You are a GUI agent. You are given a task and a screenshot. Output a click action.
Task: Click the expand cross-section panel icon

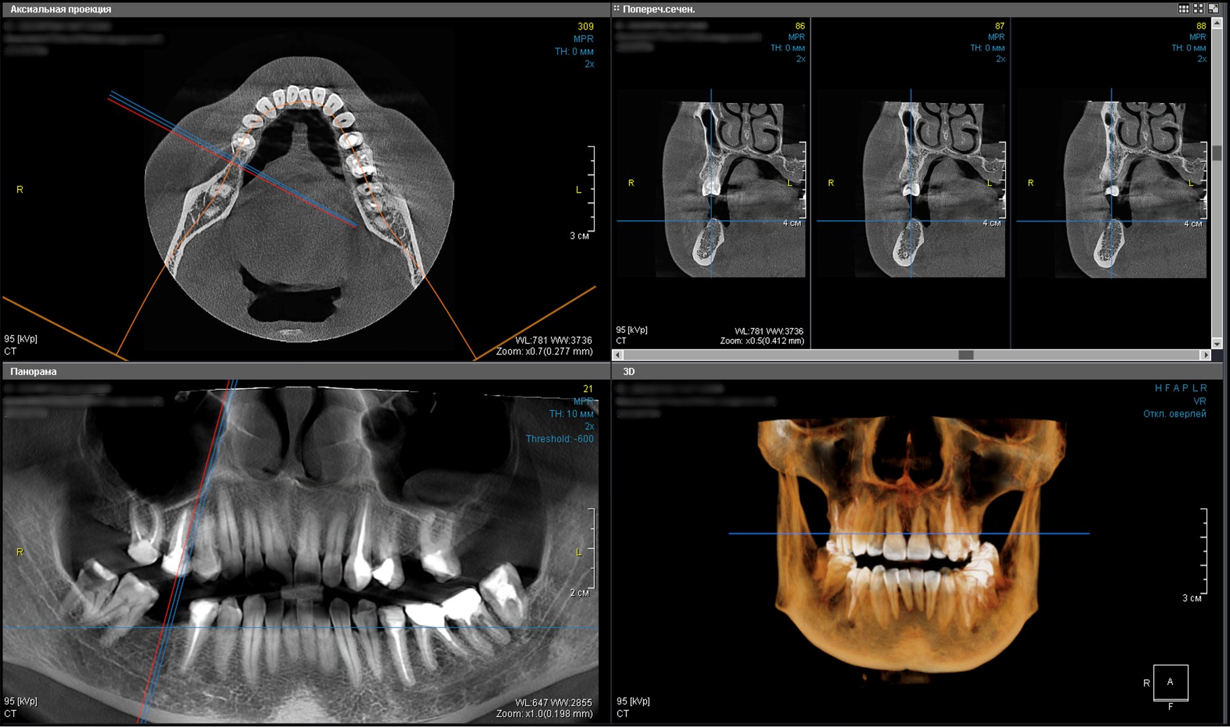click(1213, 9)
